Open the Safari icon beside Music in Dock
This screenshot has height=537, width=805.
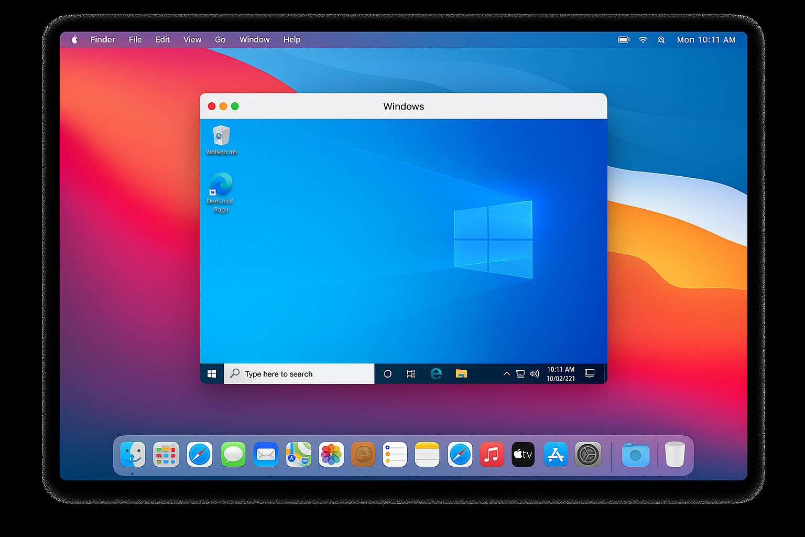(x=460, y=454)
